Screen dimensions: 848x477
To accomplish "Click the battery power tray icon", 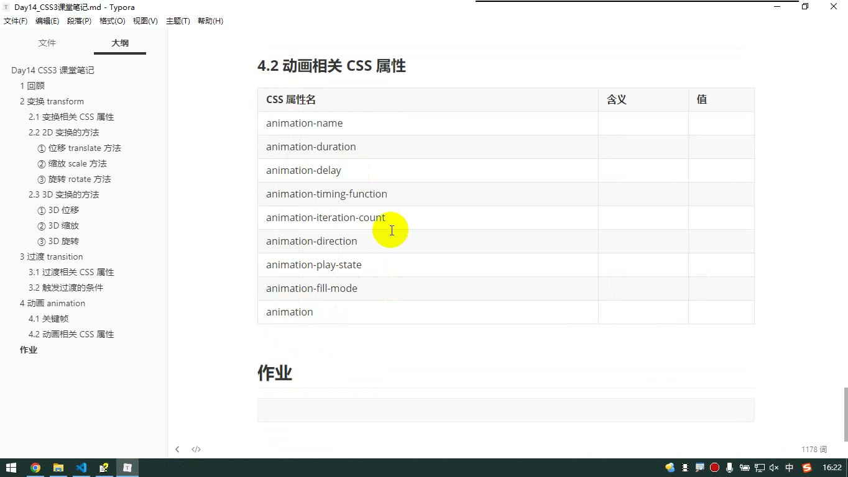I will 745,468.
